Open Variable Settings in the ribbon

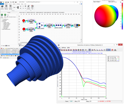click(x=10, y=7)
